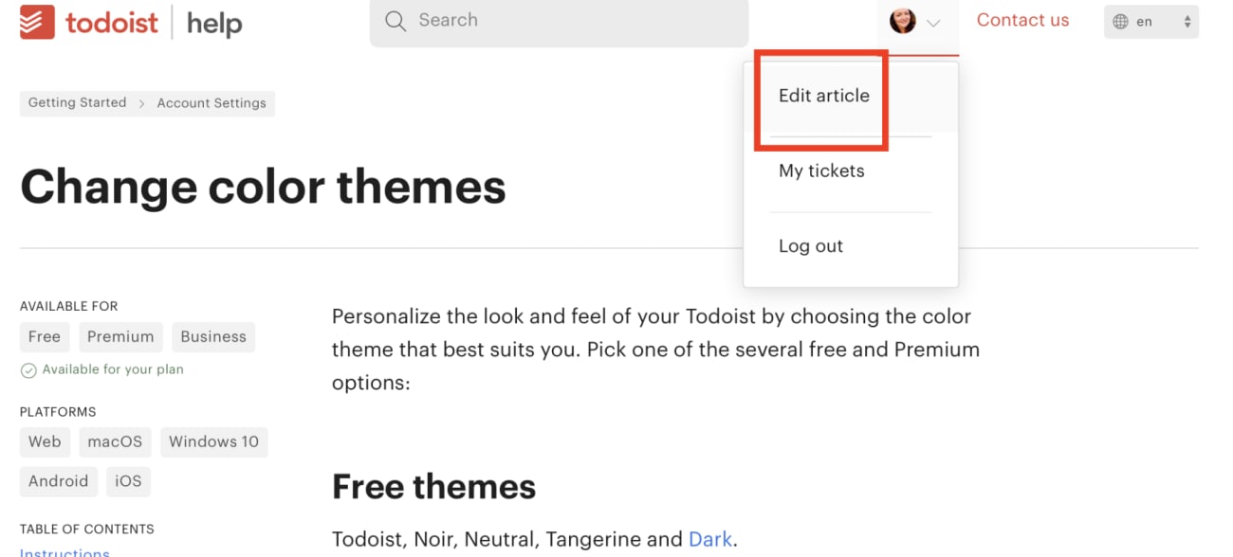Open Account Settings breadcrumb
The image size is (1233, 557).
click(x=212, y=103)
